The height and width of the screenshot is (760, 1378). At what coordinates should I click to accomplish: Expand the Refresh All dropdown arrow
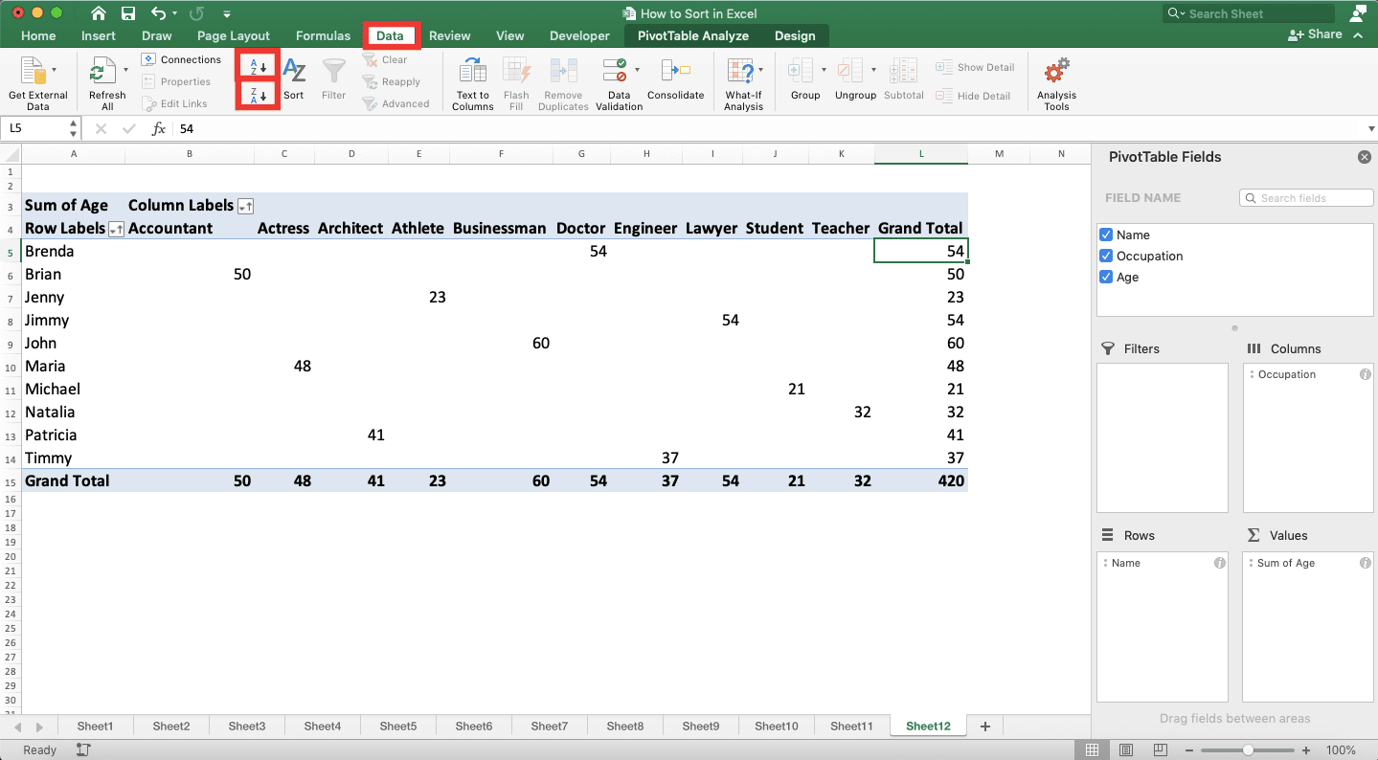coord(125,70)
